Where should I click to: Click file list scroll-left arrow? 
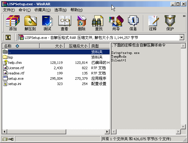pyautogui.click(x=4, y=132)
